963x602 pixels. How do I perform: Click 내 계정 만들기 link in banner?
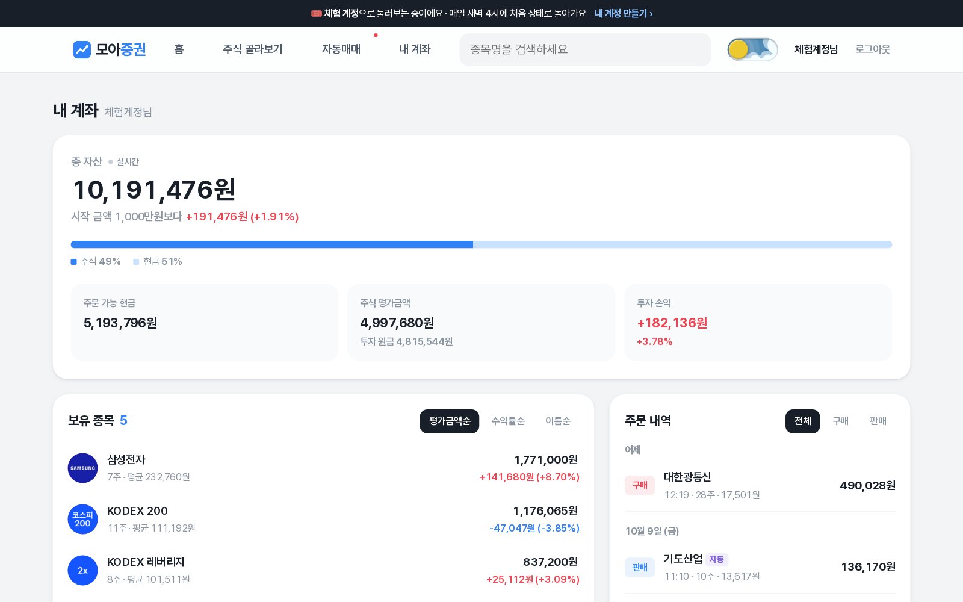point(624,13)
